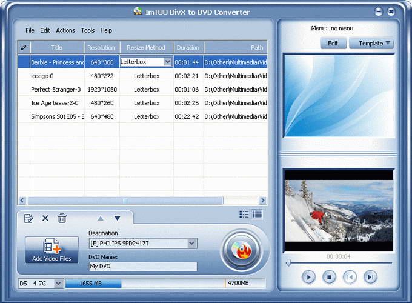The image size is (412, 303).
Task: Select the Perfect.Stranger-0 file row
Action: click(x=143, y=90)
